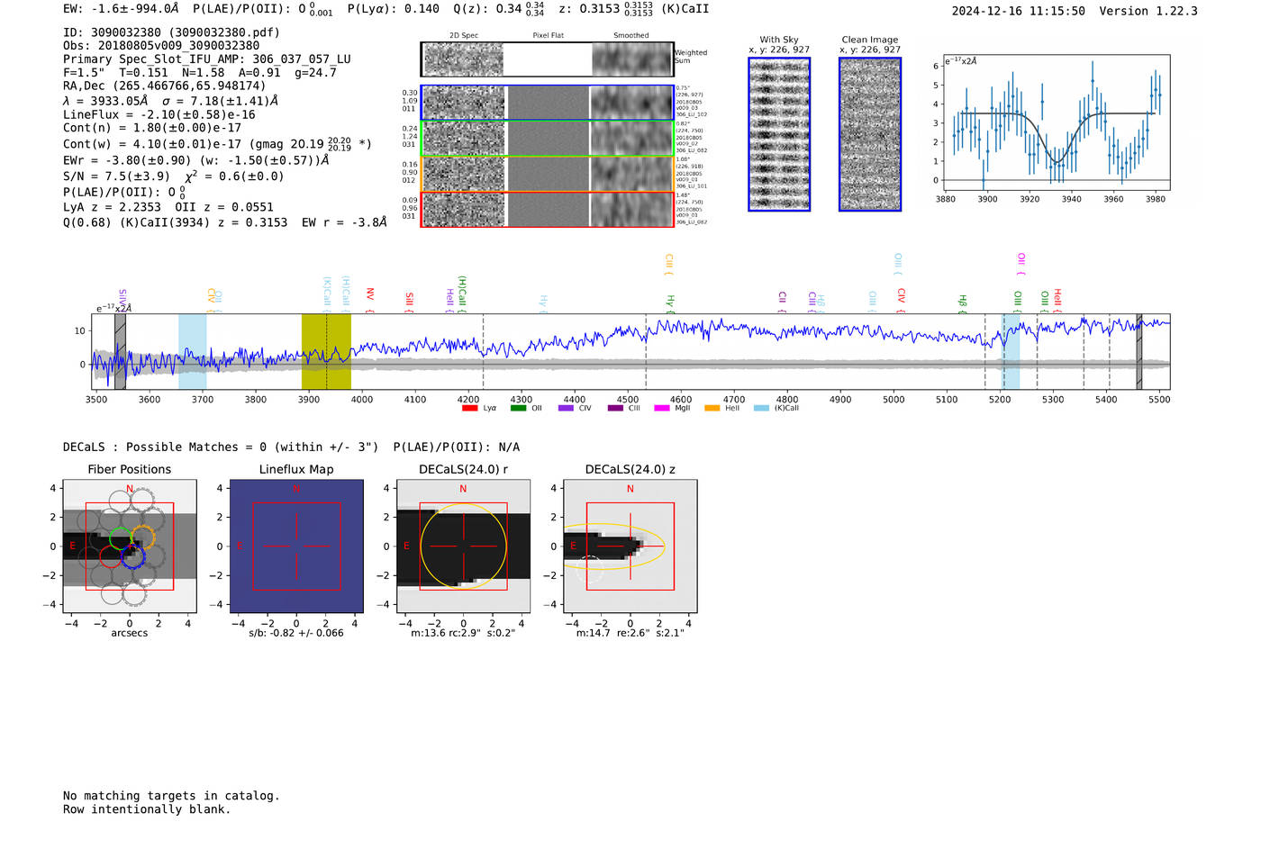Click the light blue (K)CaII legend swatch
1261x858 pixels.
tap(761, 408)
